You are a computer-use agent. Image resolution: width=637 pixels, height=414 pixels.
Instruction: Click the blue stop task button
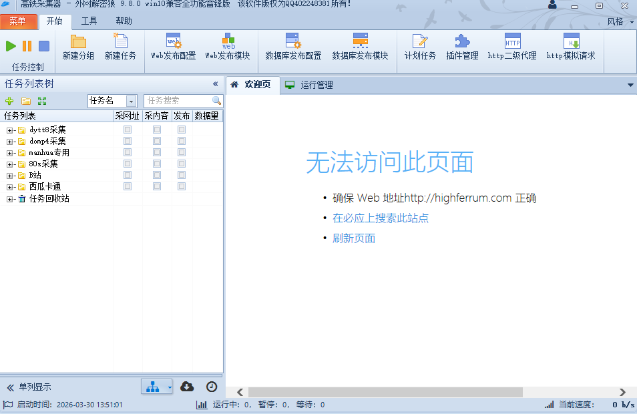tap(44, 46)
